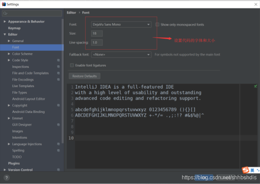Click the project-level icon beside File Encodings
The image size is (260, 184).
(x=58, y=79)
